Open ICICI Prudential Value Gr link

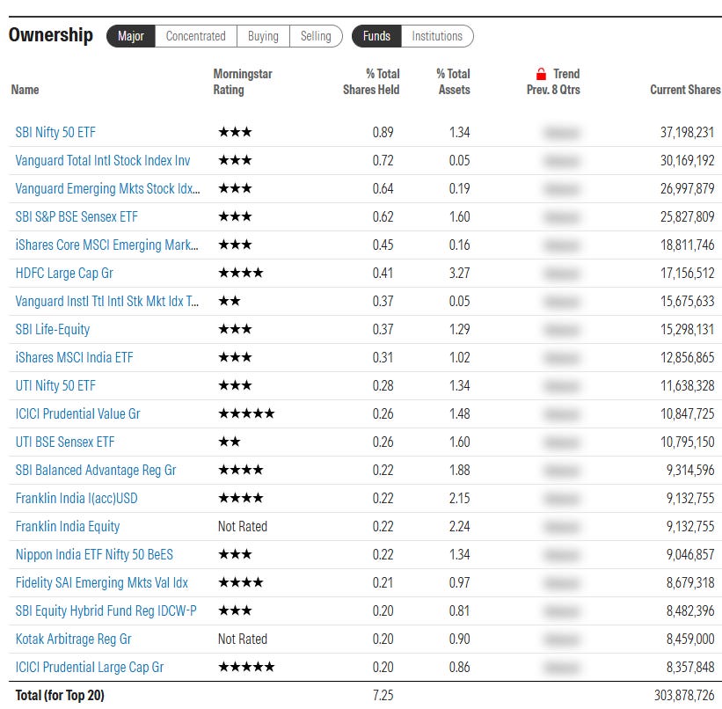coord(77,413)
